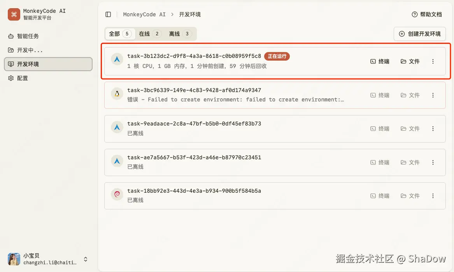Click Linux penguin icon of task-3bc96339

click(x=117, y=93)
